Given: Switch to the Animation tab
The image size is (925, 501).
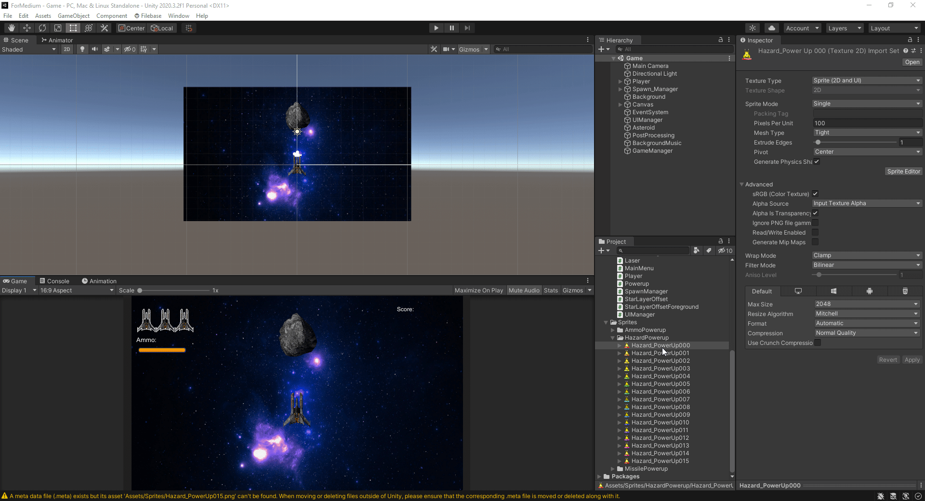Looking at the screenshot, I should pyautogui.click(x=99, y=281).
